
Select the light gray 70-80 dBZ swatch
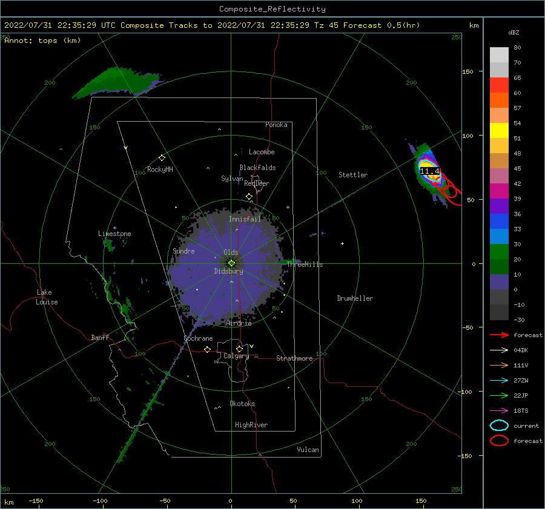coord(499,55)
